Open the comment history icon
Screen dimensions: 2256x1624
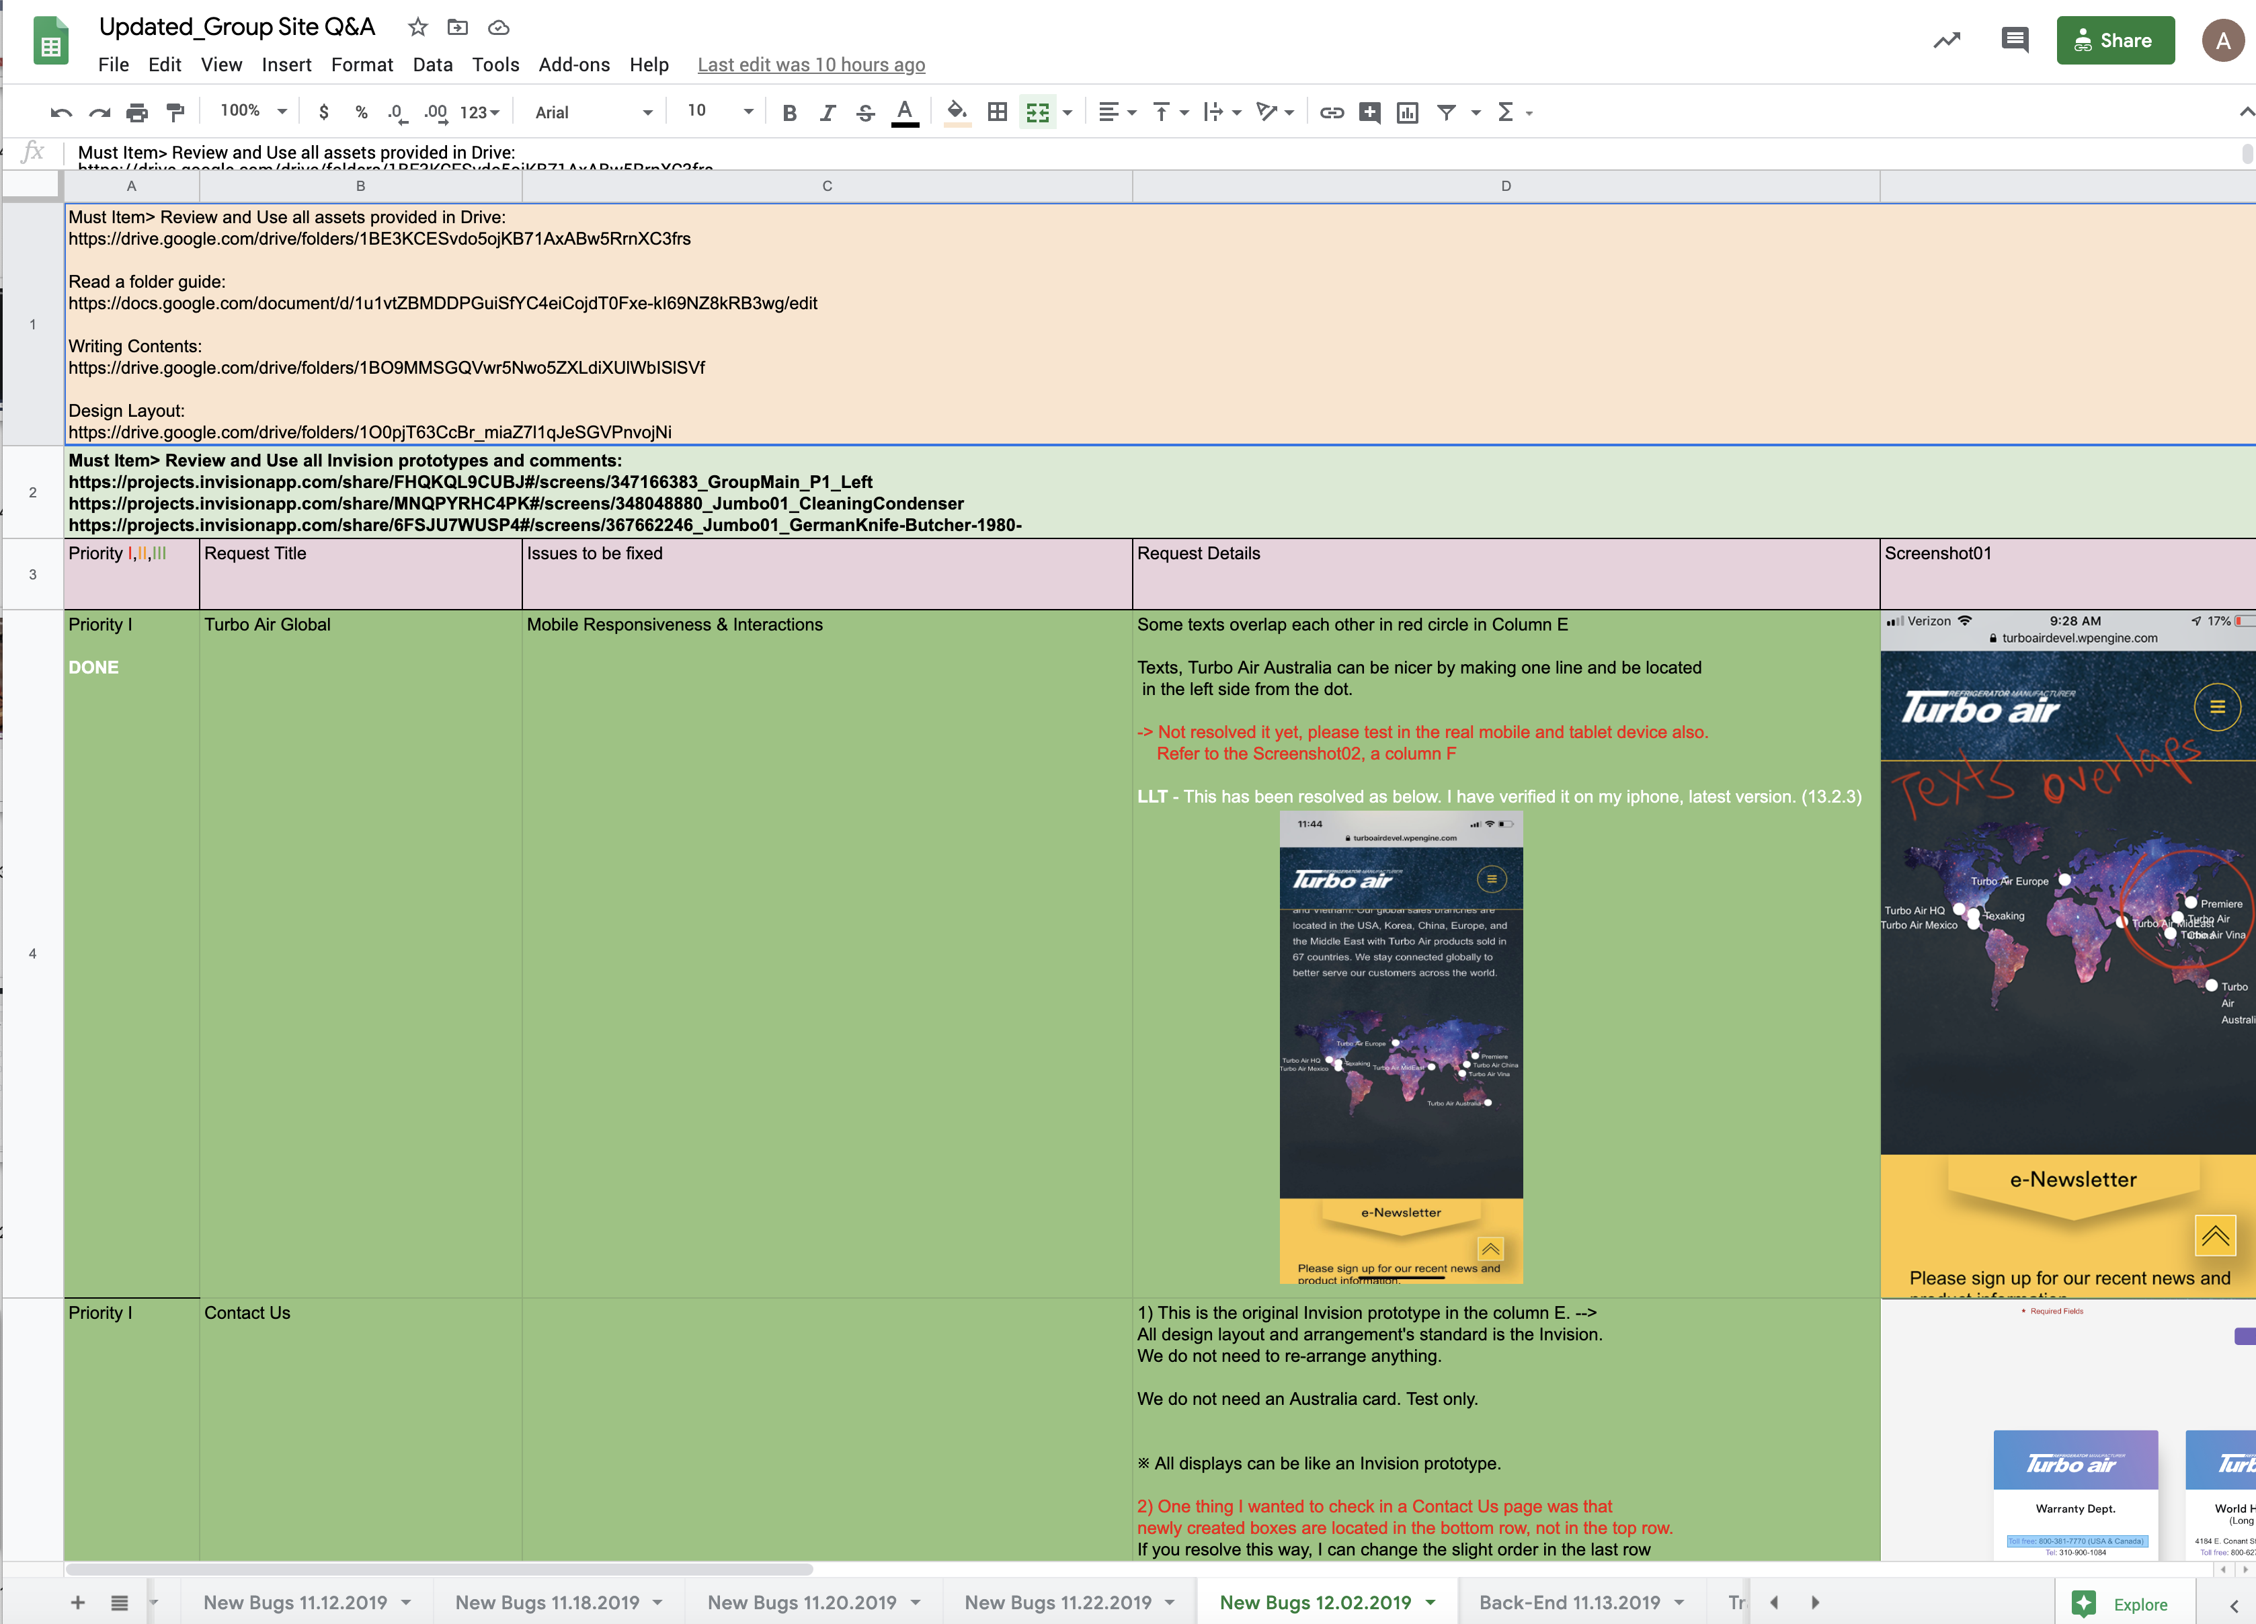tap(2014, 40)
